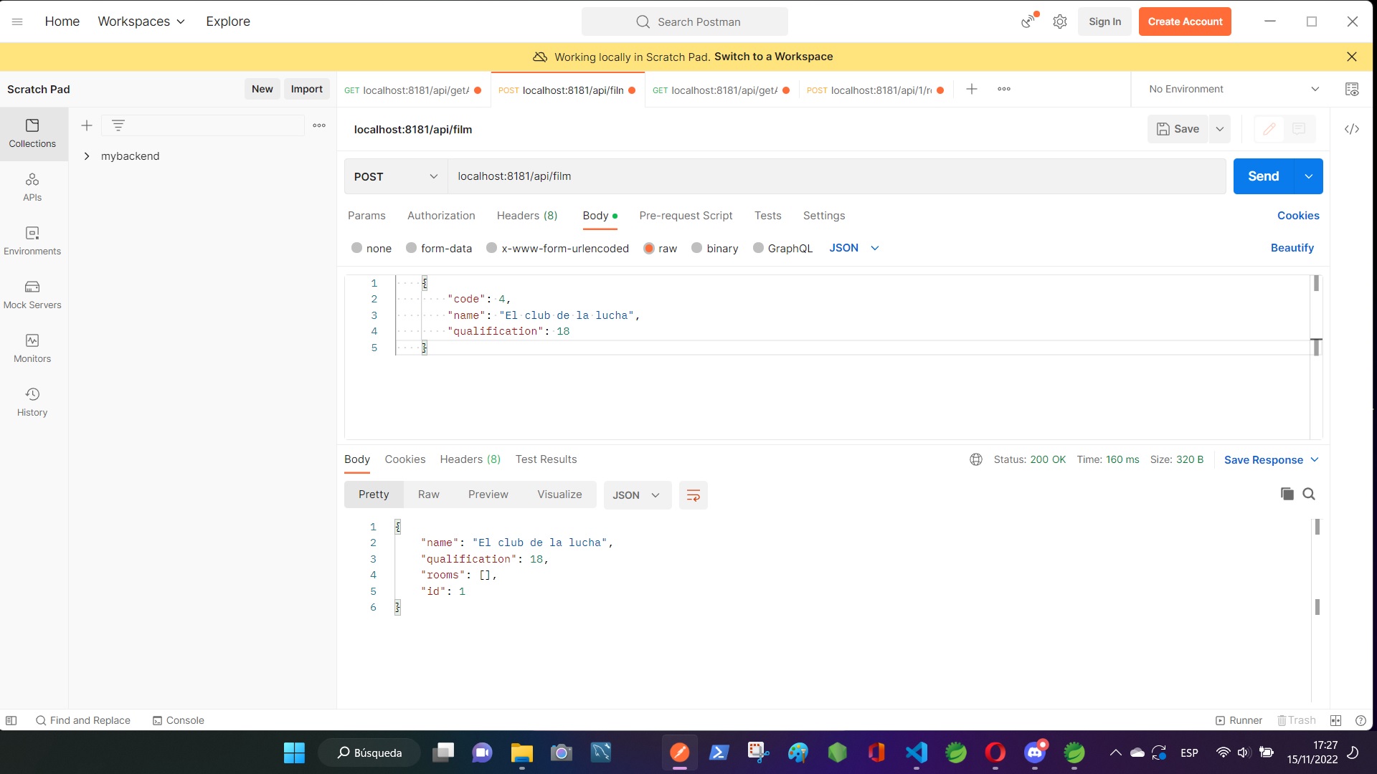The height and width of the screenshot is (774, 1377).
Task: Click the Beautify button to format JSON
Action: click(x=1292, y=247)
